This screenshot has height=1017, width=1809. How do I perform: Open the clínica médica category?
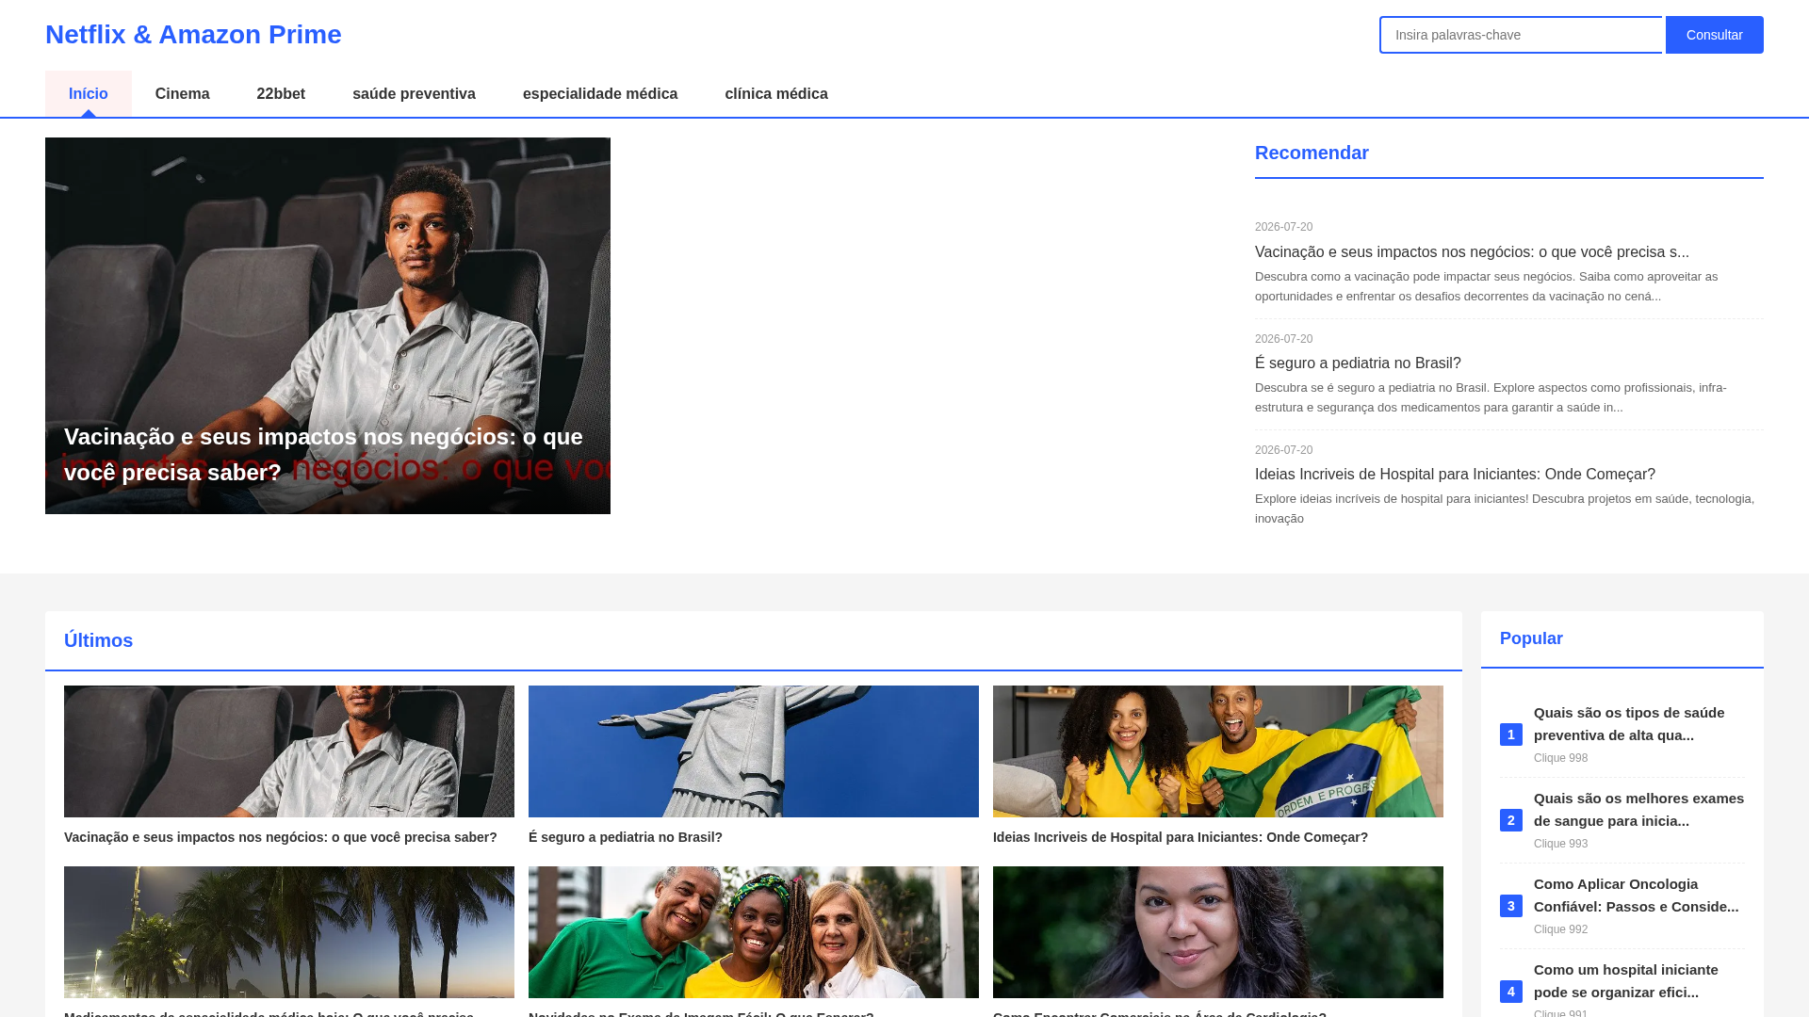pos(776,94)
